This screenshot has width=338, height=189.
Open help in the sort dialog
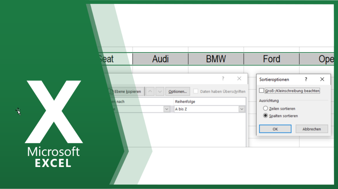223,79
